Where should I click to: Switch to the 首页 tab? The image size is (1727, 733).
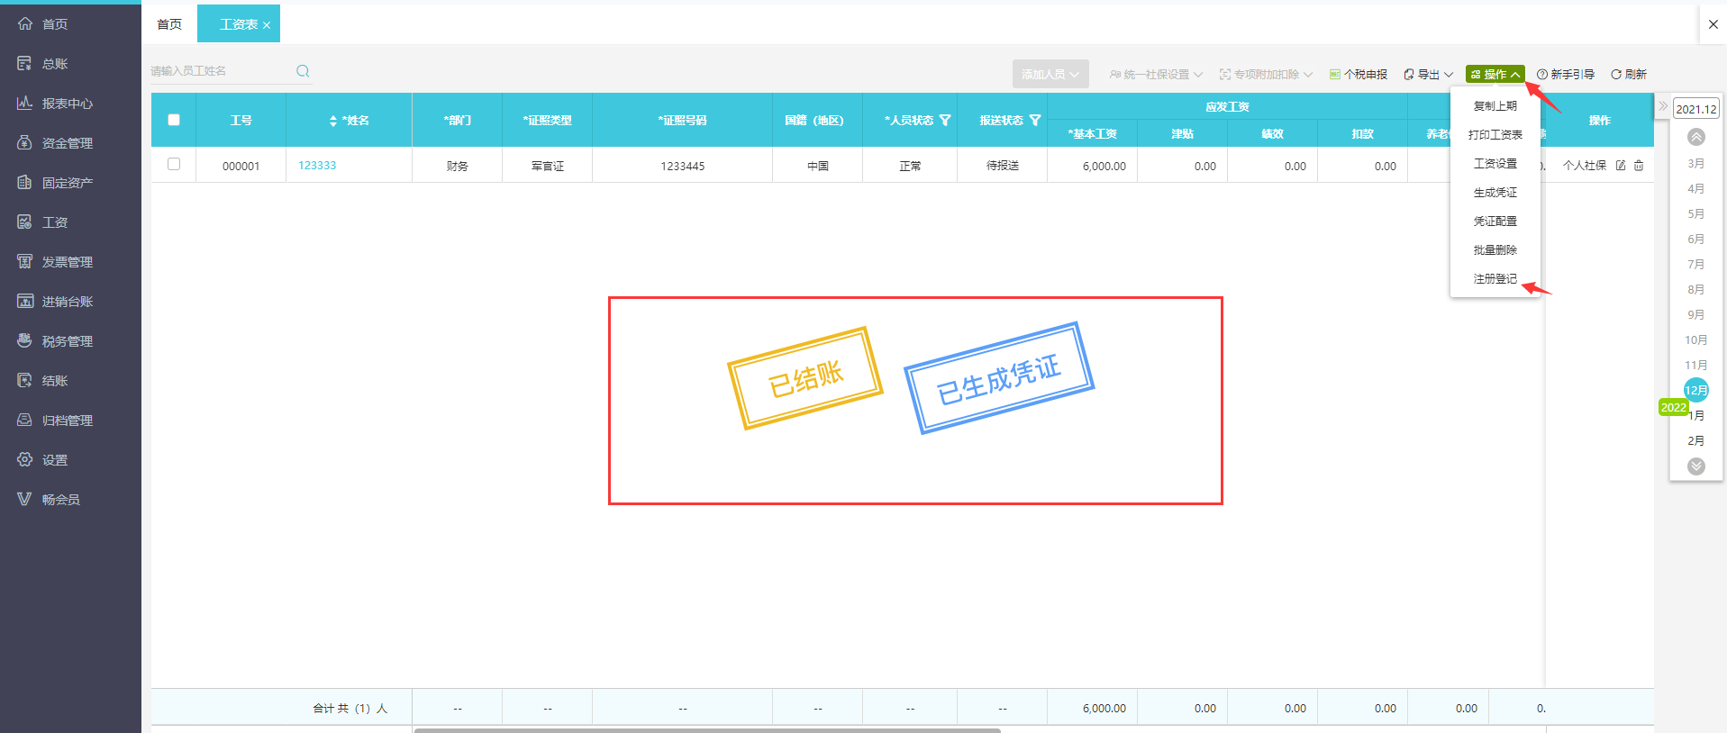169,24
